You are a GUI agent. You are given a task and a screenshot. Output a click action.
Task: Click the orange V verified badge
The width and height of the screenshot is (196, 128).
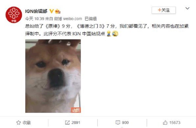point(51,11)
